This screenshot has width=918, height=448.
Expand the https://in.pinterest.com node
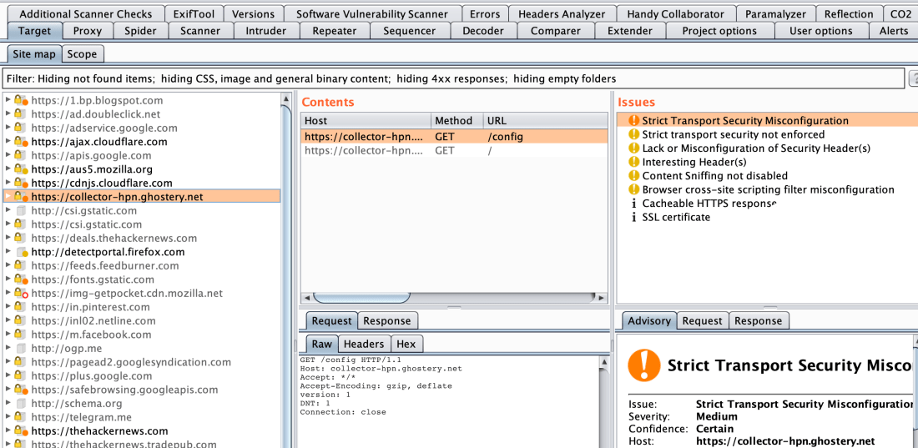[8, 307]
